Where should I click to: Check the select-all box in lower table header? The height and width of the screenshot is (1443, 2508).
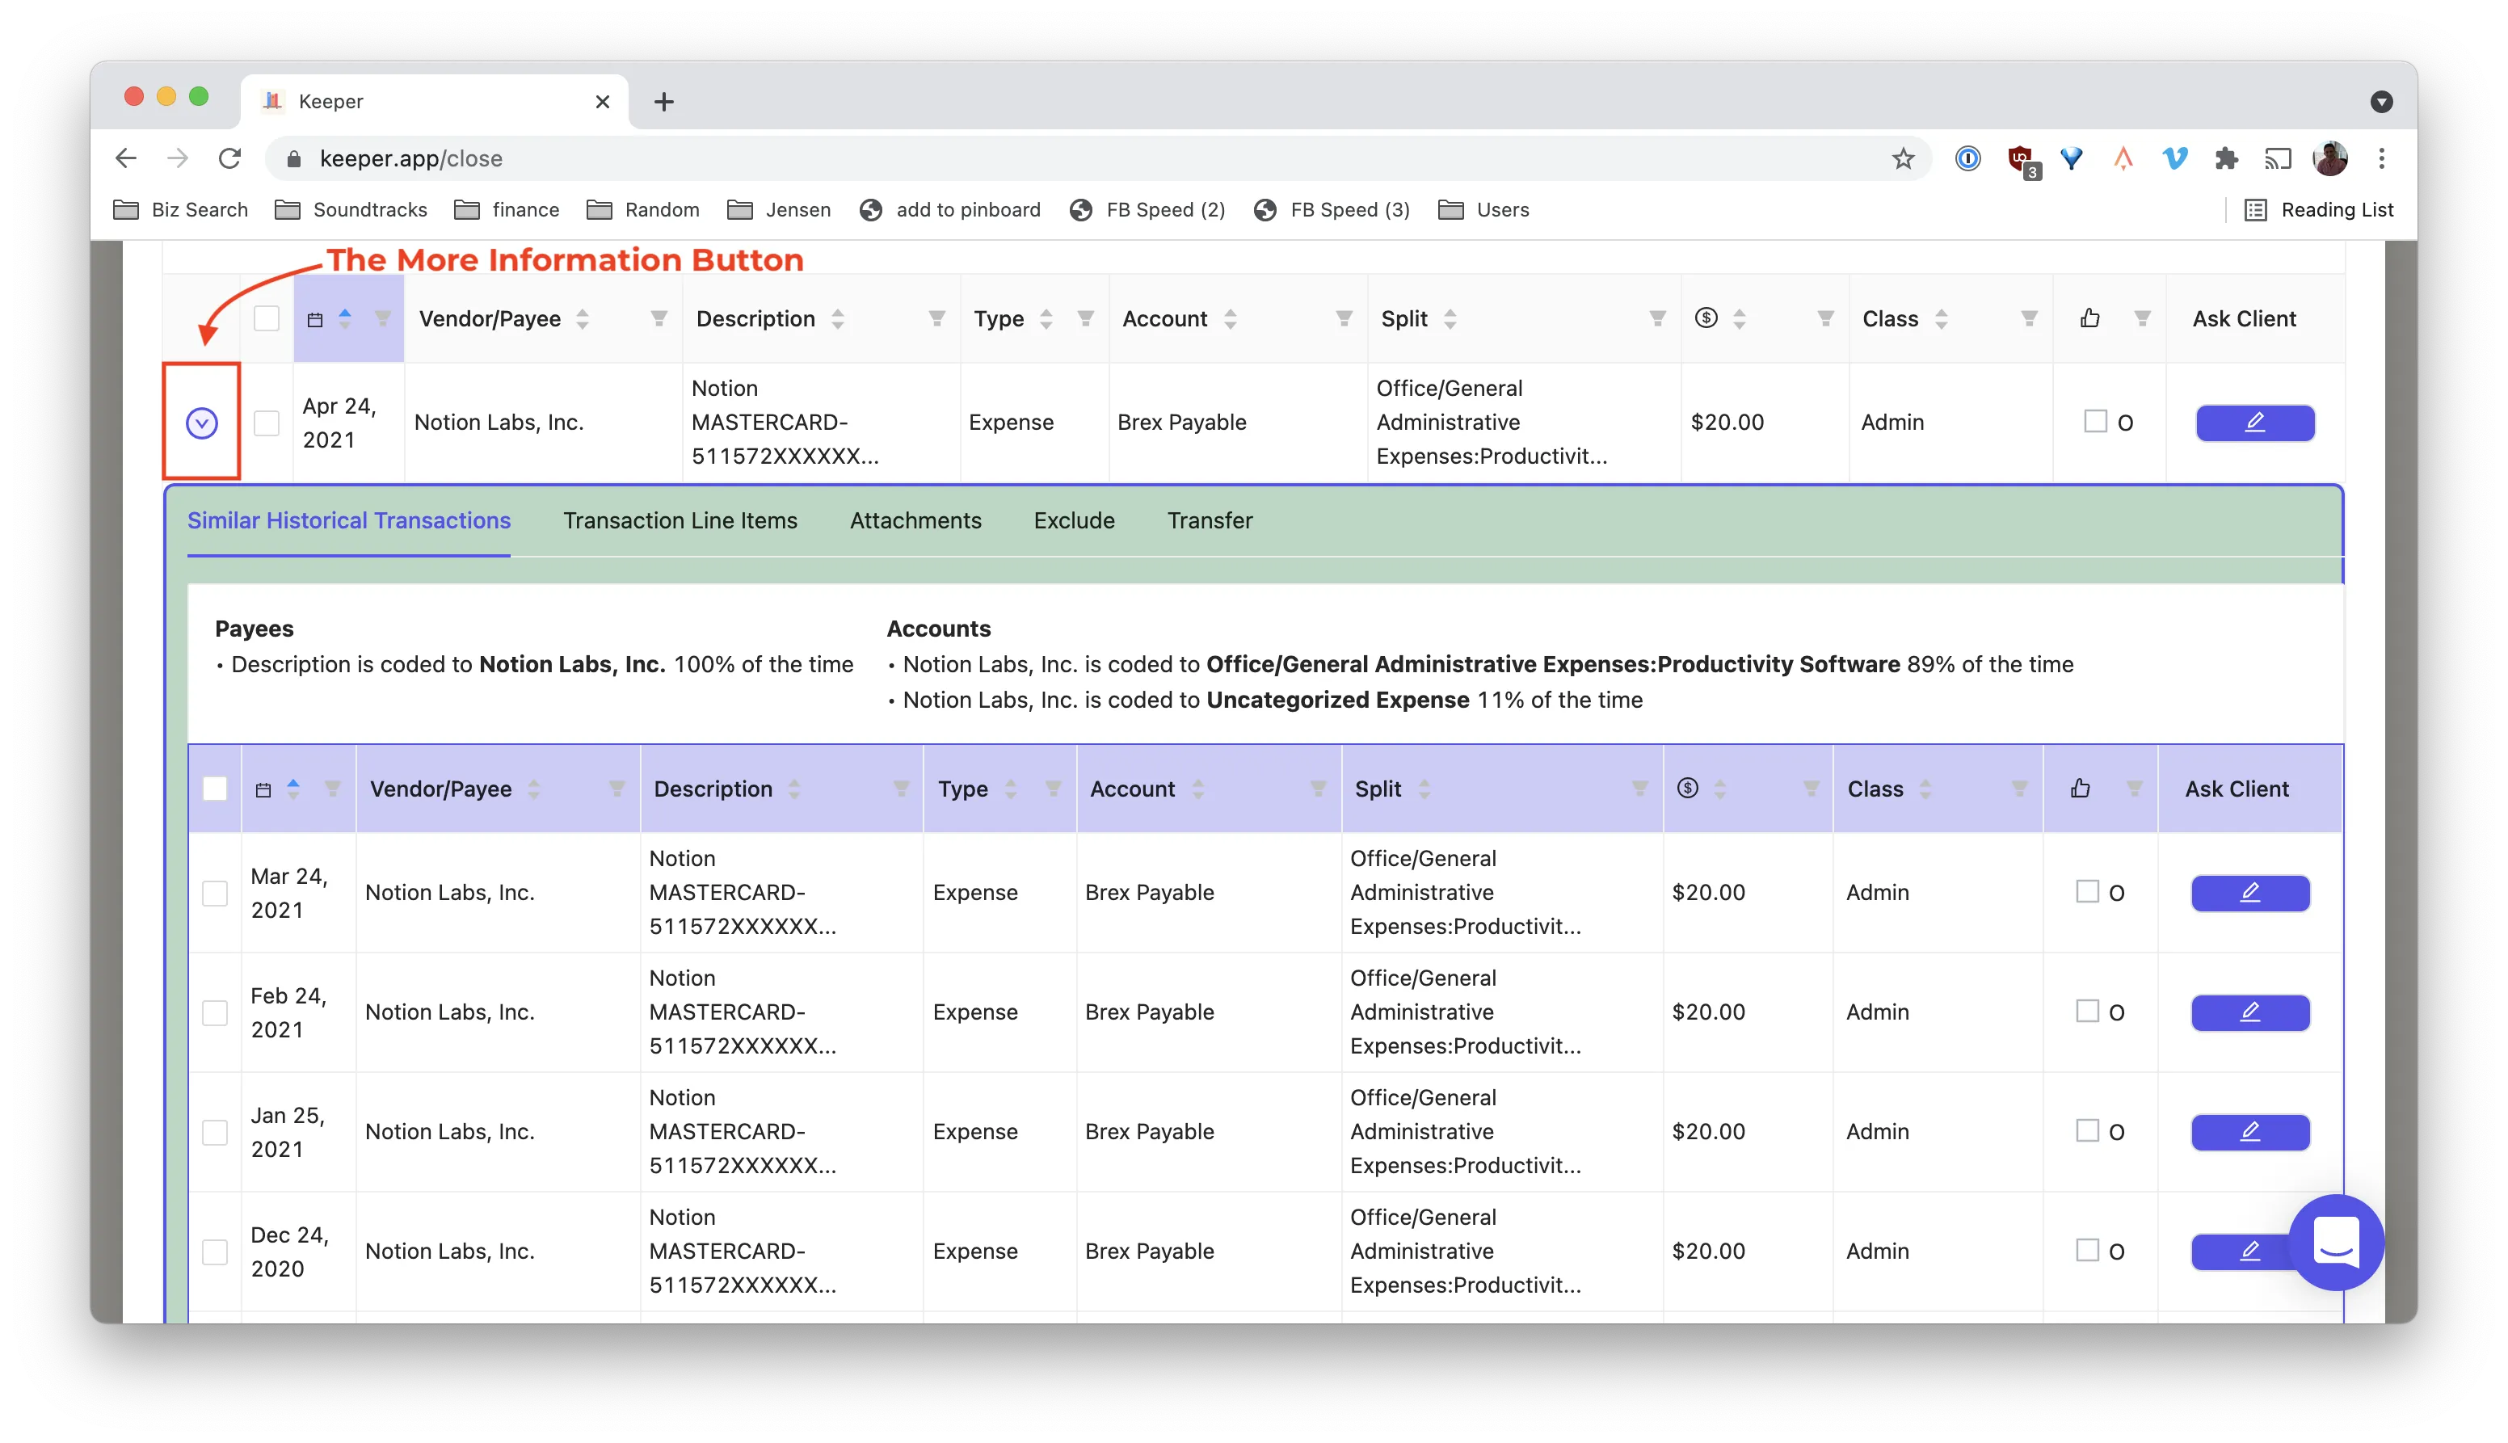tap(215, 789)
